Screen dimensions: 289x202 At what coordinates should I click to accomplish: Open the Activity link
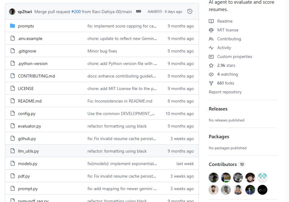pos(224,48)
